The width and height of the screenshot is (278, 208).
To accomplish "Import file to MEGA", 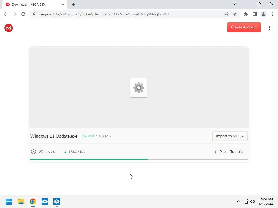I will [230, 136].
